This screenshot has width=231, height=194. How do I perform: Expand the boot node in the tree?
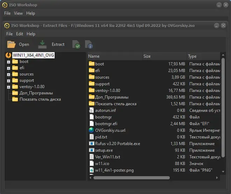[8, 62]
